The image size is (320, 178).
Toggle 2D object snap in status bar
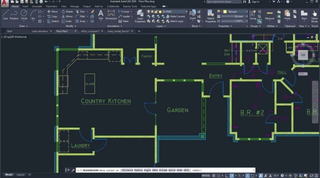tap(252, 176)
